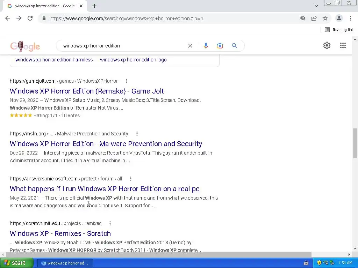
Task: Open Chrome's three-dot menu
Action: tap(350, 18)
